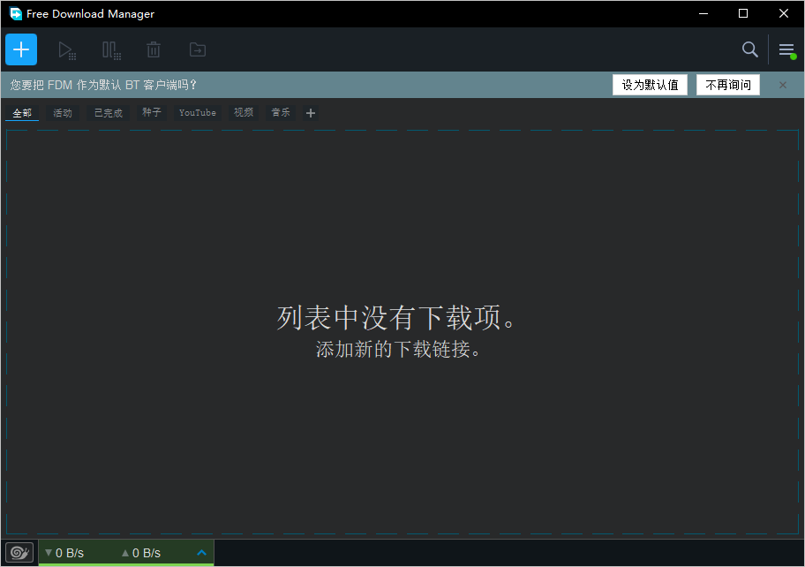
Task: Click the 不再询问 button
Action: (728, 85)
